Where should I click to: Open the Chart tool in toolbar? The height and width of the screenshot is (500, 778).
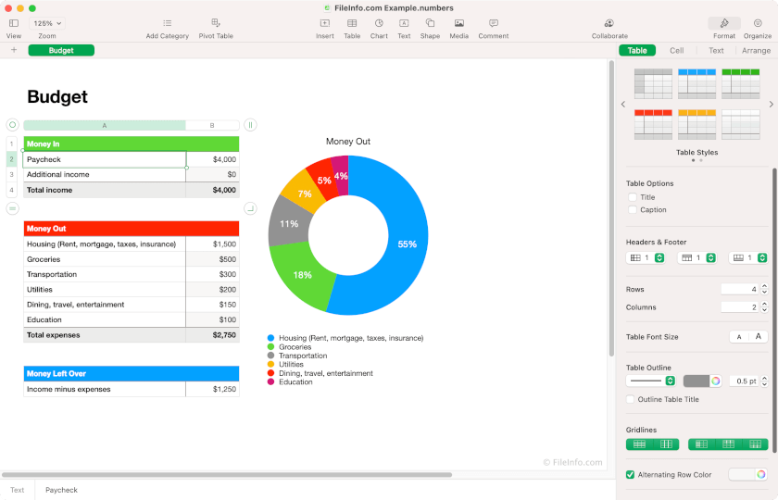[x=379, y=23]
